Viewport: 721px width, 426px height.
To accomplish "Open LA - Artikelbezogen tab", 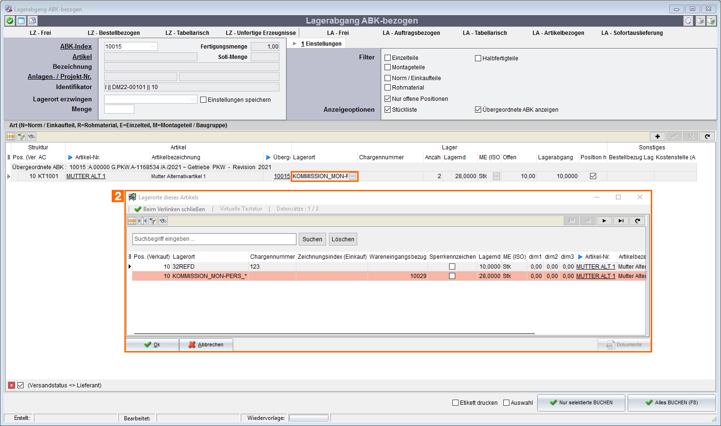I will point(558,33).
